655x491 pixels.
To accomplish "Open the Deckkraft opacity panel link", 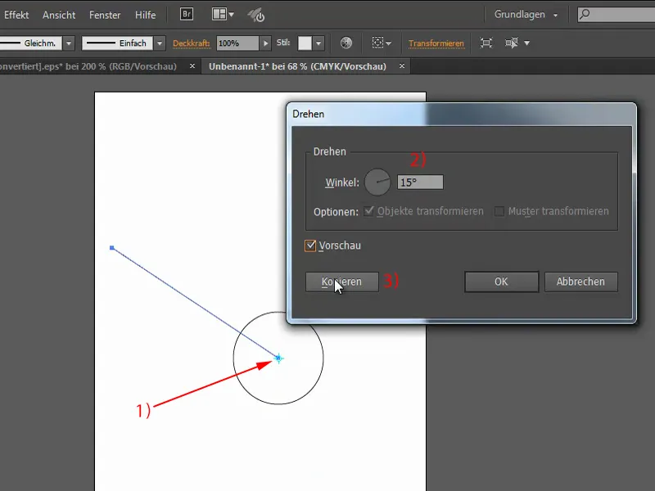I will click(192, 43).
